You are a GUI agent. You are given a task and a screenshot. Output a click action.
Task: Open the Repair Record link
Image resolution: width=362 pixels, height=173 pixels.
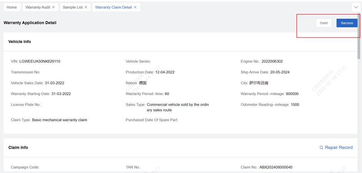click(339, 147)
